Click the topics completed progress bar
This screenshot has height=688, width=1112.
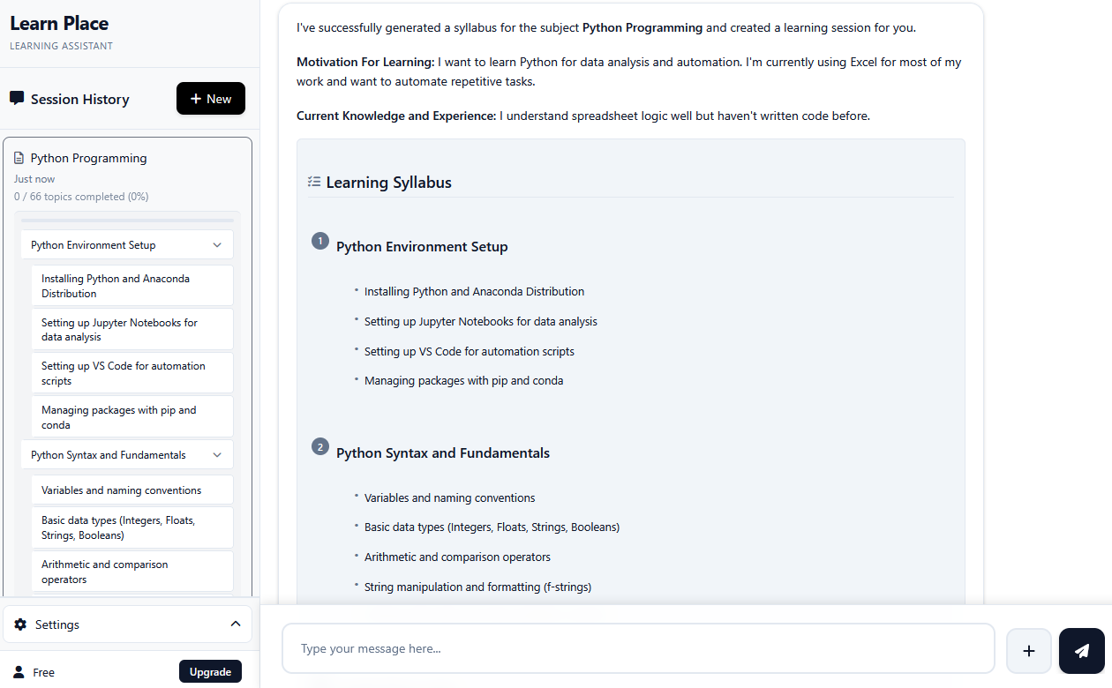[127, 221]
